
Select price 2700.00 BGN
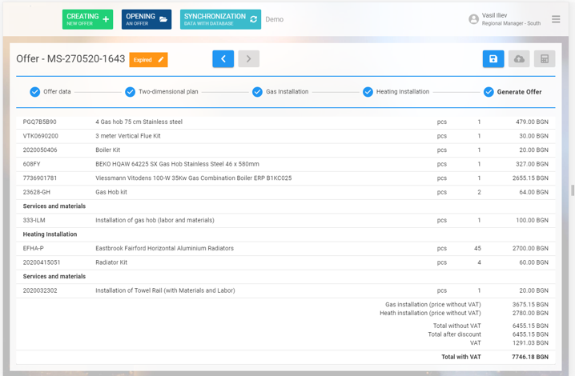point(530,248)
